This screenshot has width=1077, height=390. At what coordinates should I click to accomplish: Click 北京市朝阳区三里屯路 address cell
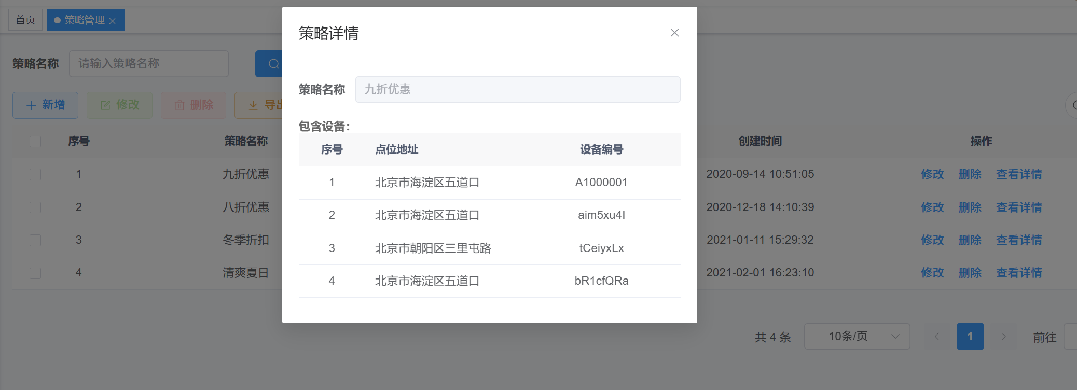[433, 248]
